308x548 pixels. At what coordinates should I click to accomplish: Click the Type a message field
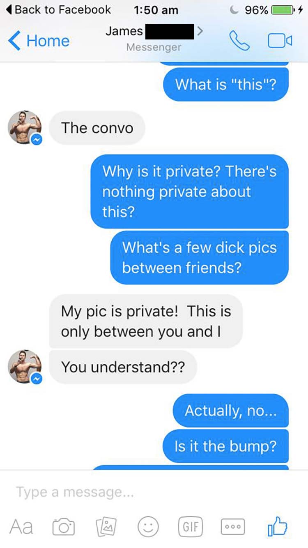pyautogui.click(x=154, y=492)
